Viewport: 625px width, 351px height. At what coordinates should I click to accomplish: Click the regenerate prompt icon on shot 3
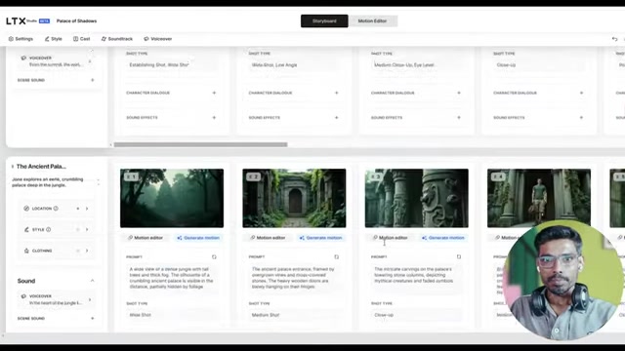coord(459,257)
